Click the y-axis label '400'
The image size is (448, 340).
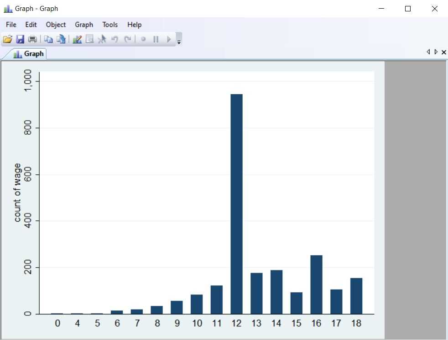pos(28,221)
